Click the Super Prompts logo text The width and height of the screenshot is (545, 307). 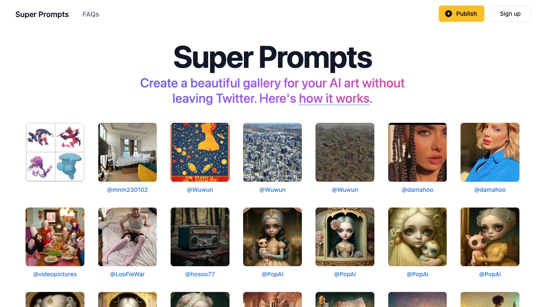[42, 14]
